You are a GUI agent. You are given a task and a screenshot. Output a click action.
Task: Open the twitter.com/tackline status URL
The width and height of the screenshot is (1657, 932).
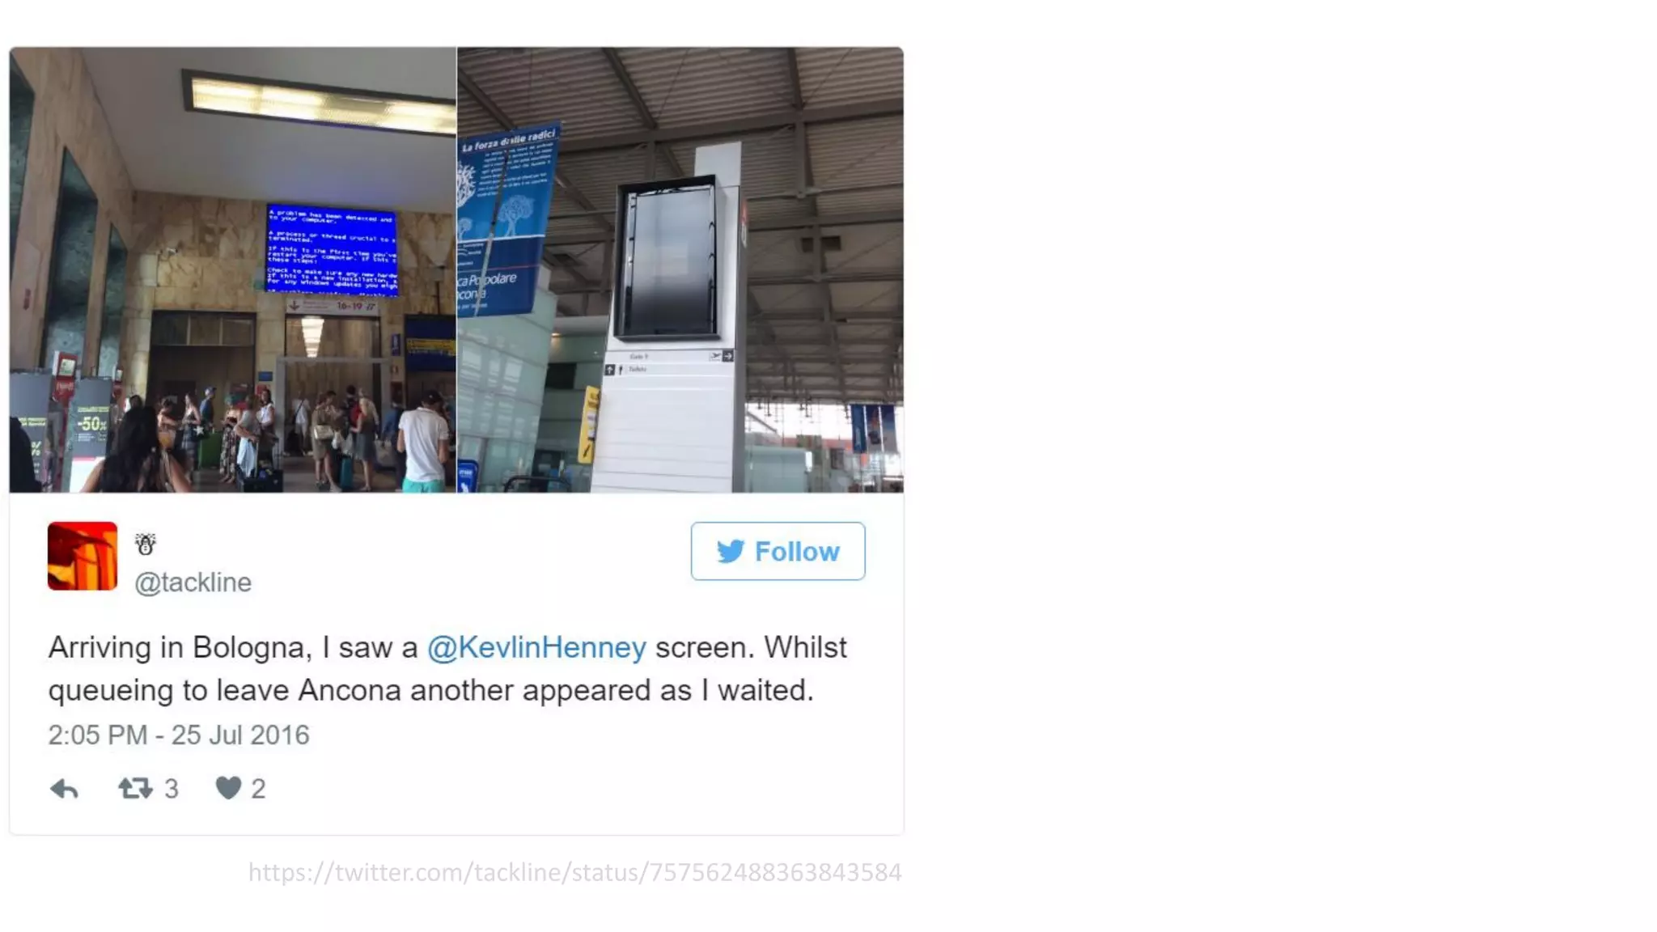[574, 872]
